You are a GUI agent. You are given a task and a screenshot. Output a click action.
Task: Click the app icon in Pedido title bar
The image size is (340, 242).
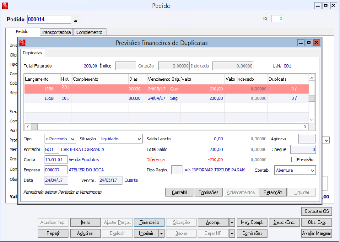[5, 6]
